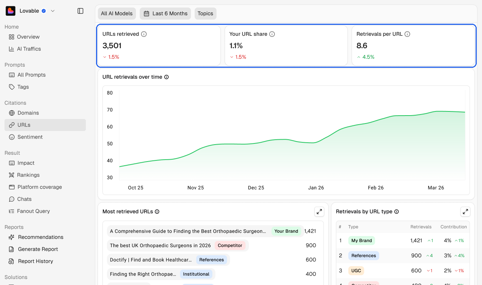Click the Report History document icon
Viewport: 482px width, 285px height.
click(12, 261)
